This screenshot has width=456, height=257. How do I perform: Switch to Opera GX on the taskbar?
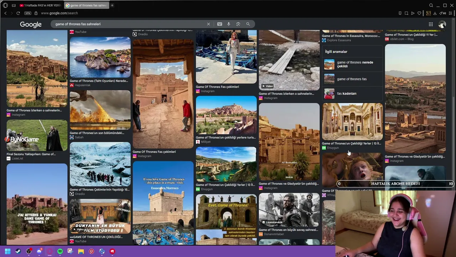(x=50, y=251)
